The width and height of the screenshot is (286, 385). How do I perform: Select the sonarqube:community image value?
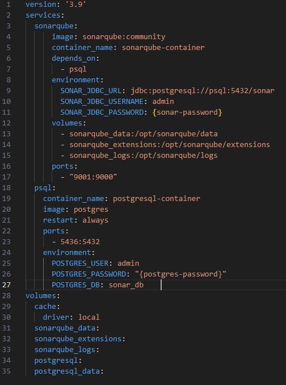click(x=124, y=37)
